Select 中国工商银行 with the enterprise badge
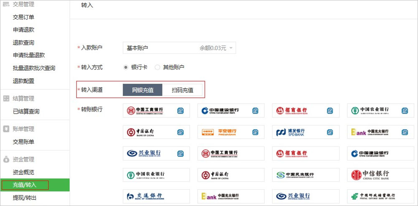 point(156,110)
